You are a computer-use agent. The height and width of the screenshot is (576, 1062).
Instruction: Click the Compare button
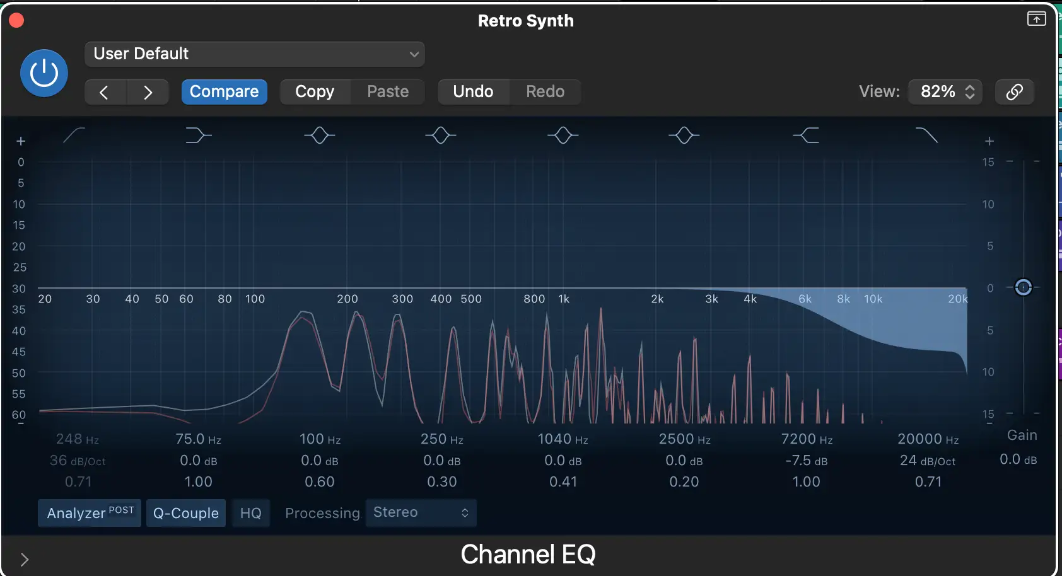click(x=224, y=92)
